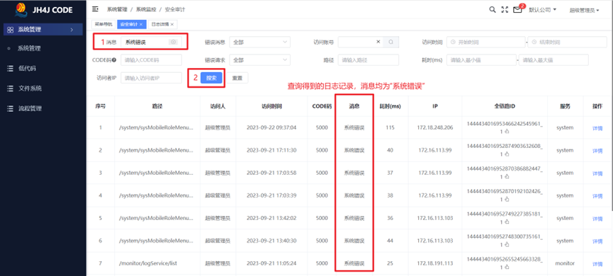Image resolution: width=613 pixels, height=276 pixels.
Task: Copy the trace ID ending 03632608 in row 2
Action: 507,154
